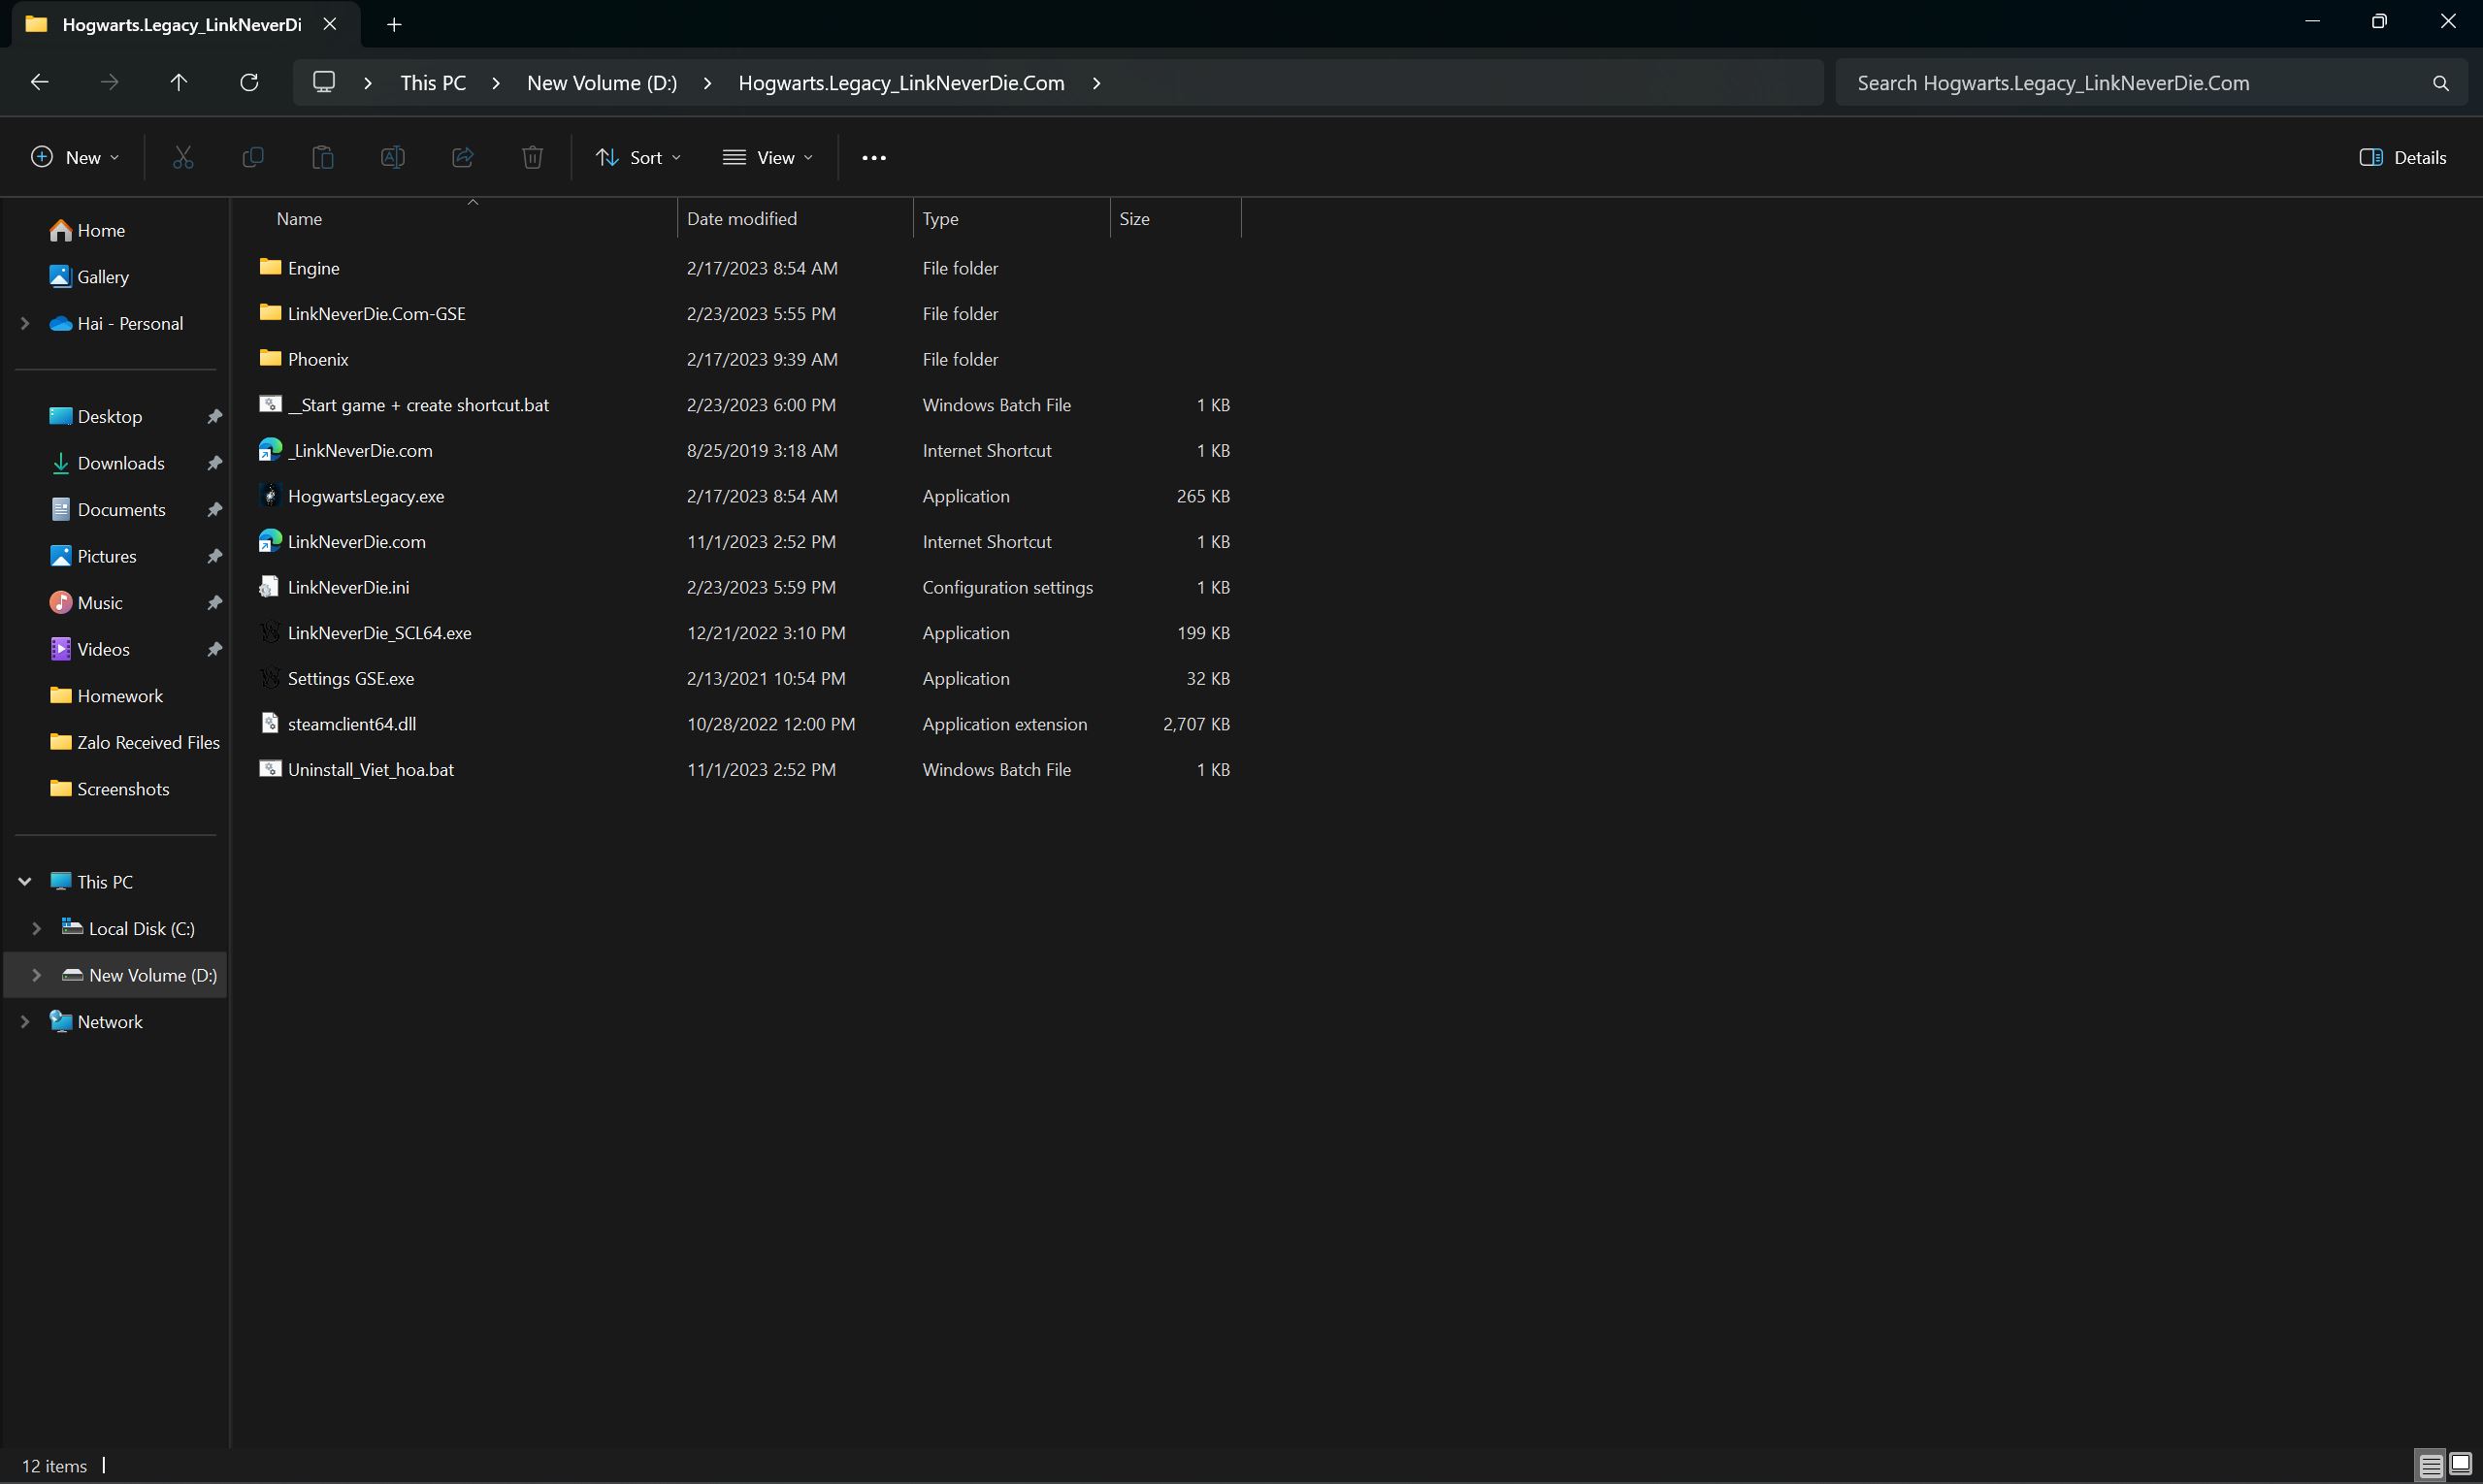The height and width of the screenshot is (1484, 2483).
Task: Open the View dropdown menu
Action: click(768, 157)
